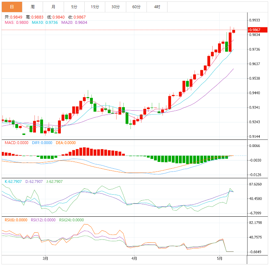This screenshot has height=269, width=271.
Task: Click the 0.9341 price axis label
Action: 254,107
